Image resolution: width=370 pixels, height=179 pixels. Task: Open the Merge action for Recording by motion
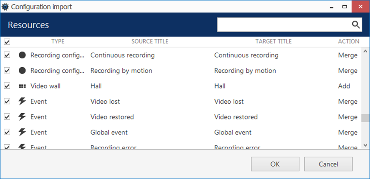pos(348,71)
